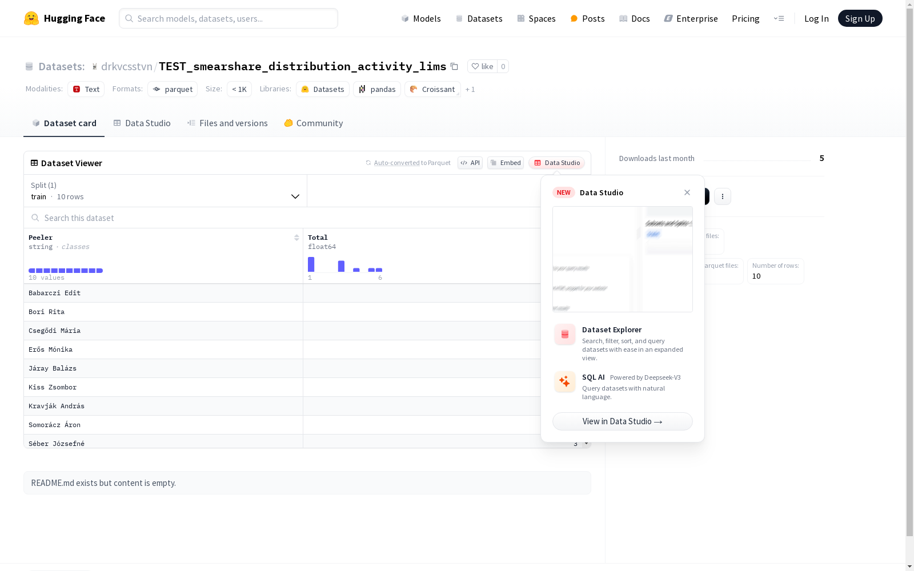Click the more navigation options icon
The image size is (914, 571).
click(779, 18)
